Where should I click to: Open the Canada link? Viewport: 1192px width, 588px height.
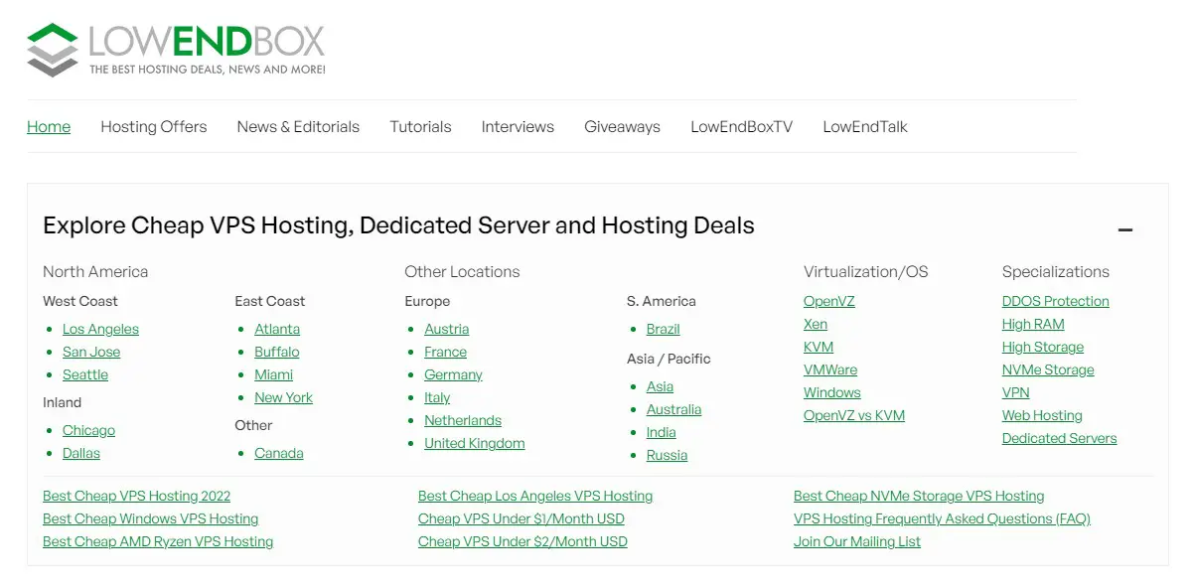279,453
